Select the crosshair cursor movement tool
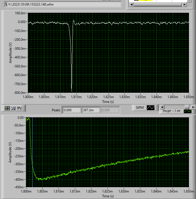 7,108
